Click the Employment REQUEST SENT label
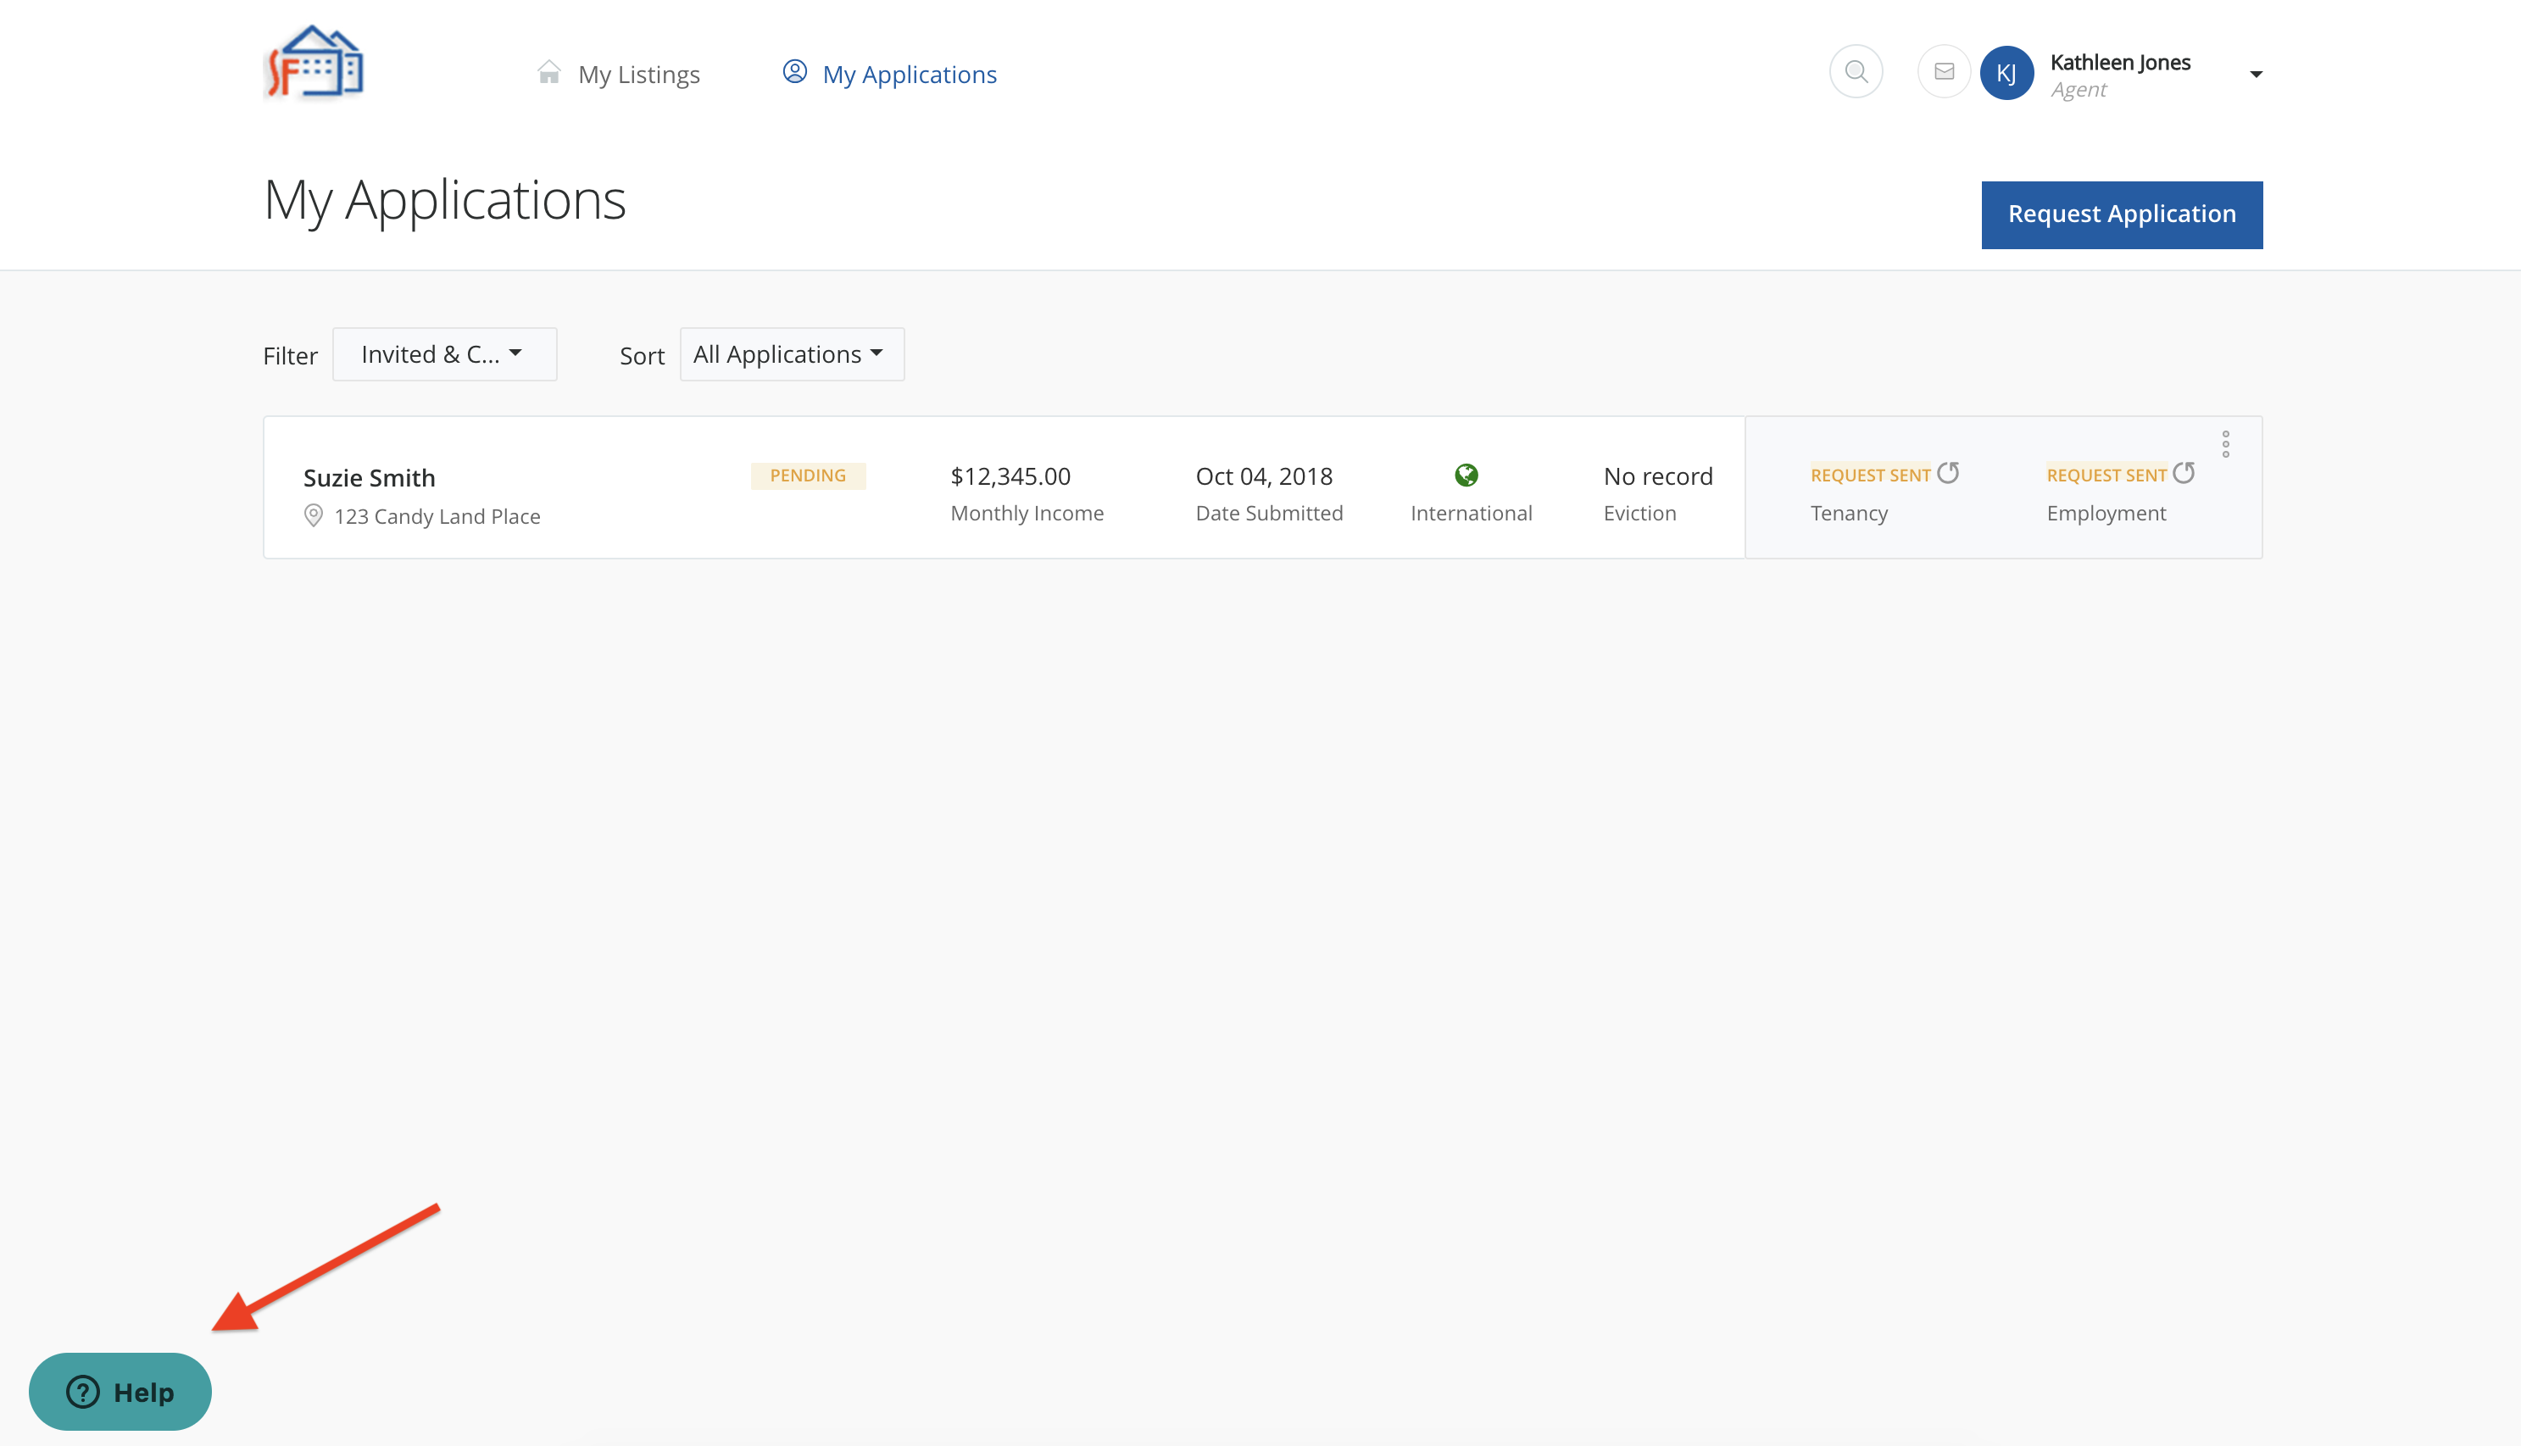This screenshot has width=2521, height=1446. coord(2106,476)
